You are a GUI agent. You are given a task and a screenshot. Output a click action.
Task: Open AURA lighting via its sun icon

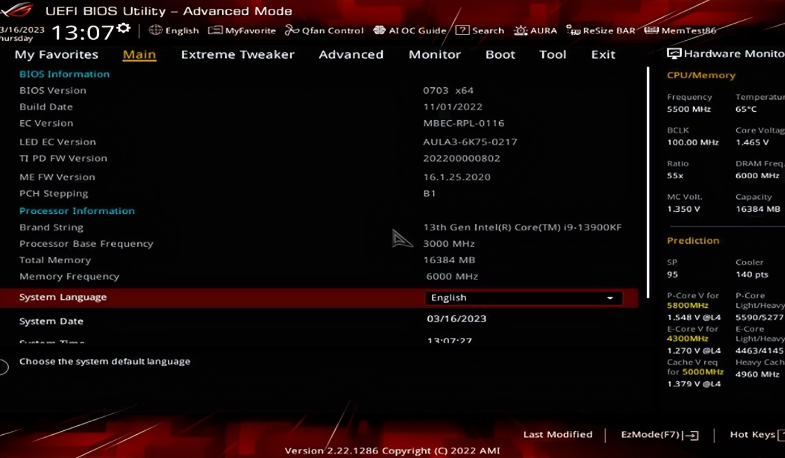(x=520, y=30)
